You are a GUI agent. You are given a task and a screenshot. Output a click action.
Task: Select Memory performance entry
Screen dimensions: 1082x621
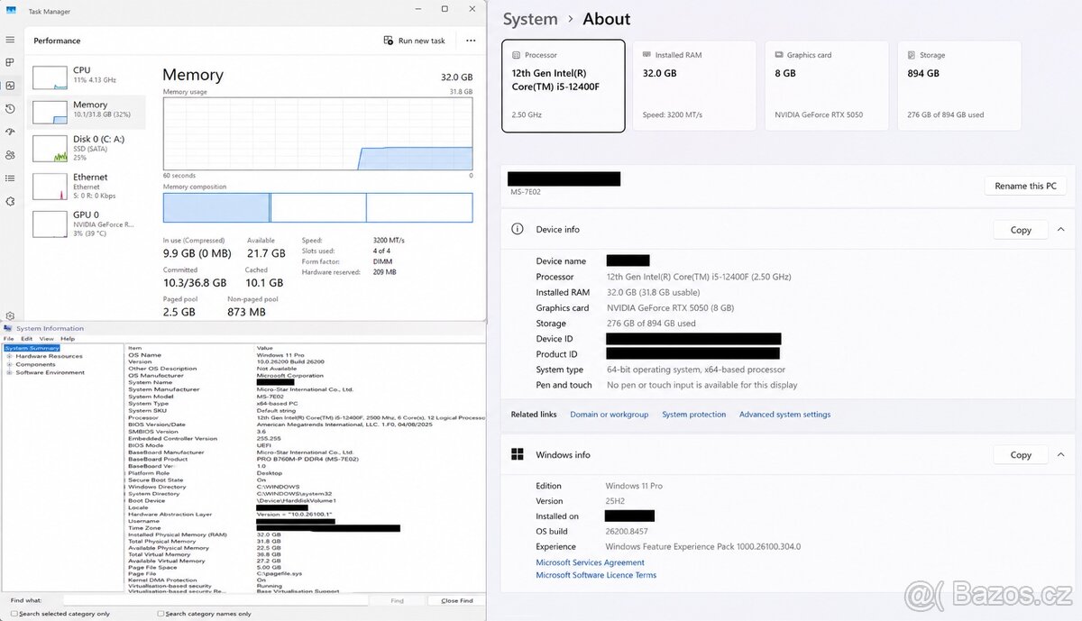point(87,112)
